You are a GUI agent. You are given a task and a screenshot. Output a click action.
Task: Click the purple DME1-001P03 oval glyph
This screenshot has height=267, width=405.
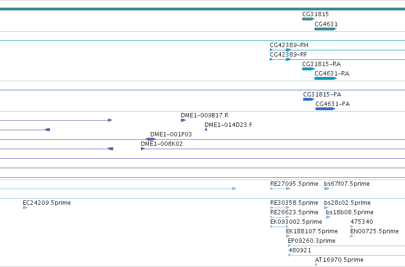click(150, 139)
